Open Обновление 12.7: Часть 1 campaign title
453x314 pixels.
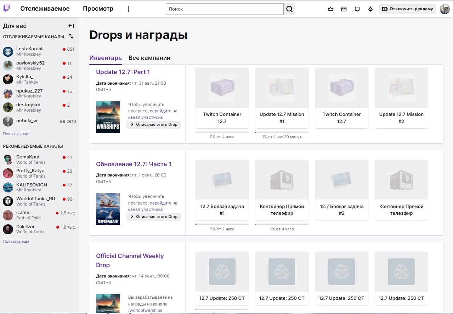tap(134, 164)
